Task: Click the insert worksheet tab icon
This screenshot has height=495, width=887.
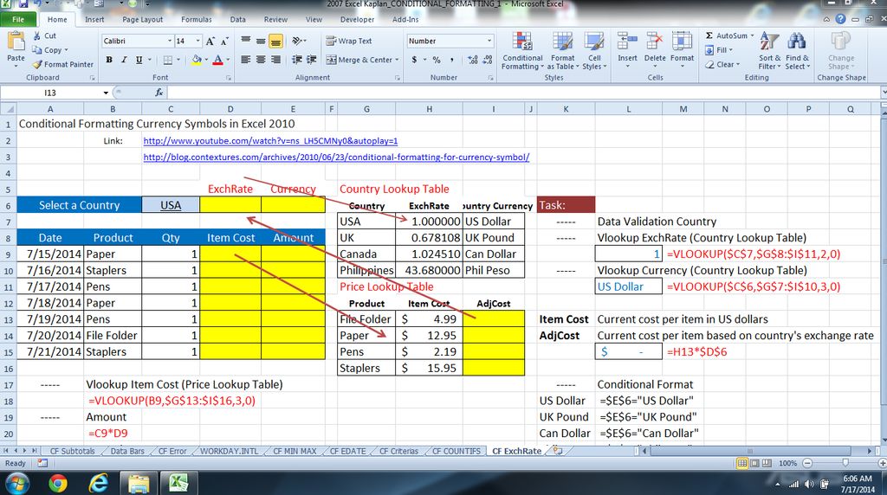Action: point(558,451)
